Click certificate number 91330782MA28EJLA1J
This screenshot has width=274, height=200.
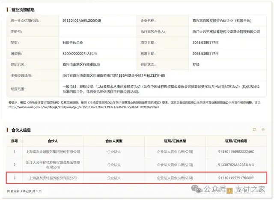(236, 165)
